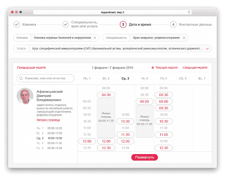Viewport: 225px width, 176px height.
Task: Click page title Appointment: step 3
Action: point(112,12)
